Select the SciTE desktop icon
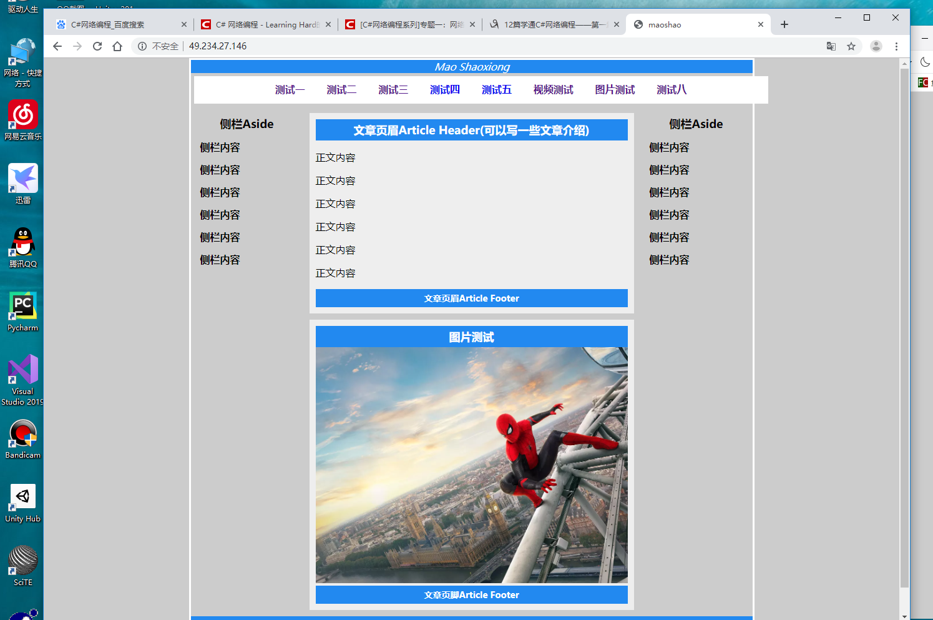Image resolution: width=933 pixels, height=620 pixels. pos(22,566)
